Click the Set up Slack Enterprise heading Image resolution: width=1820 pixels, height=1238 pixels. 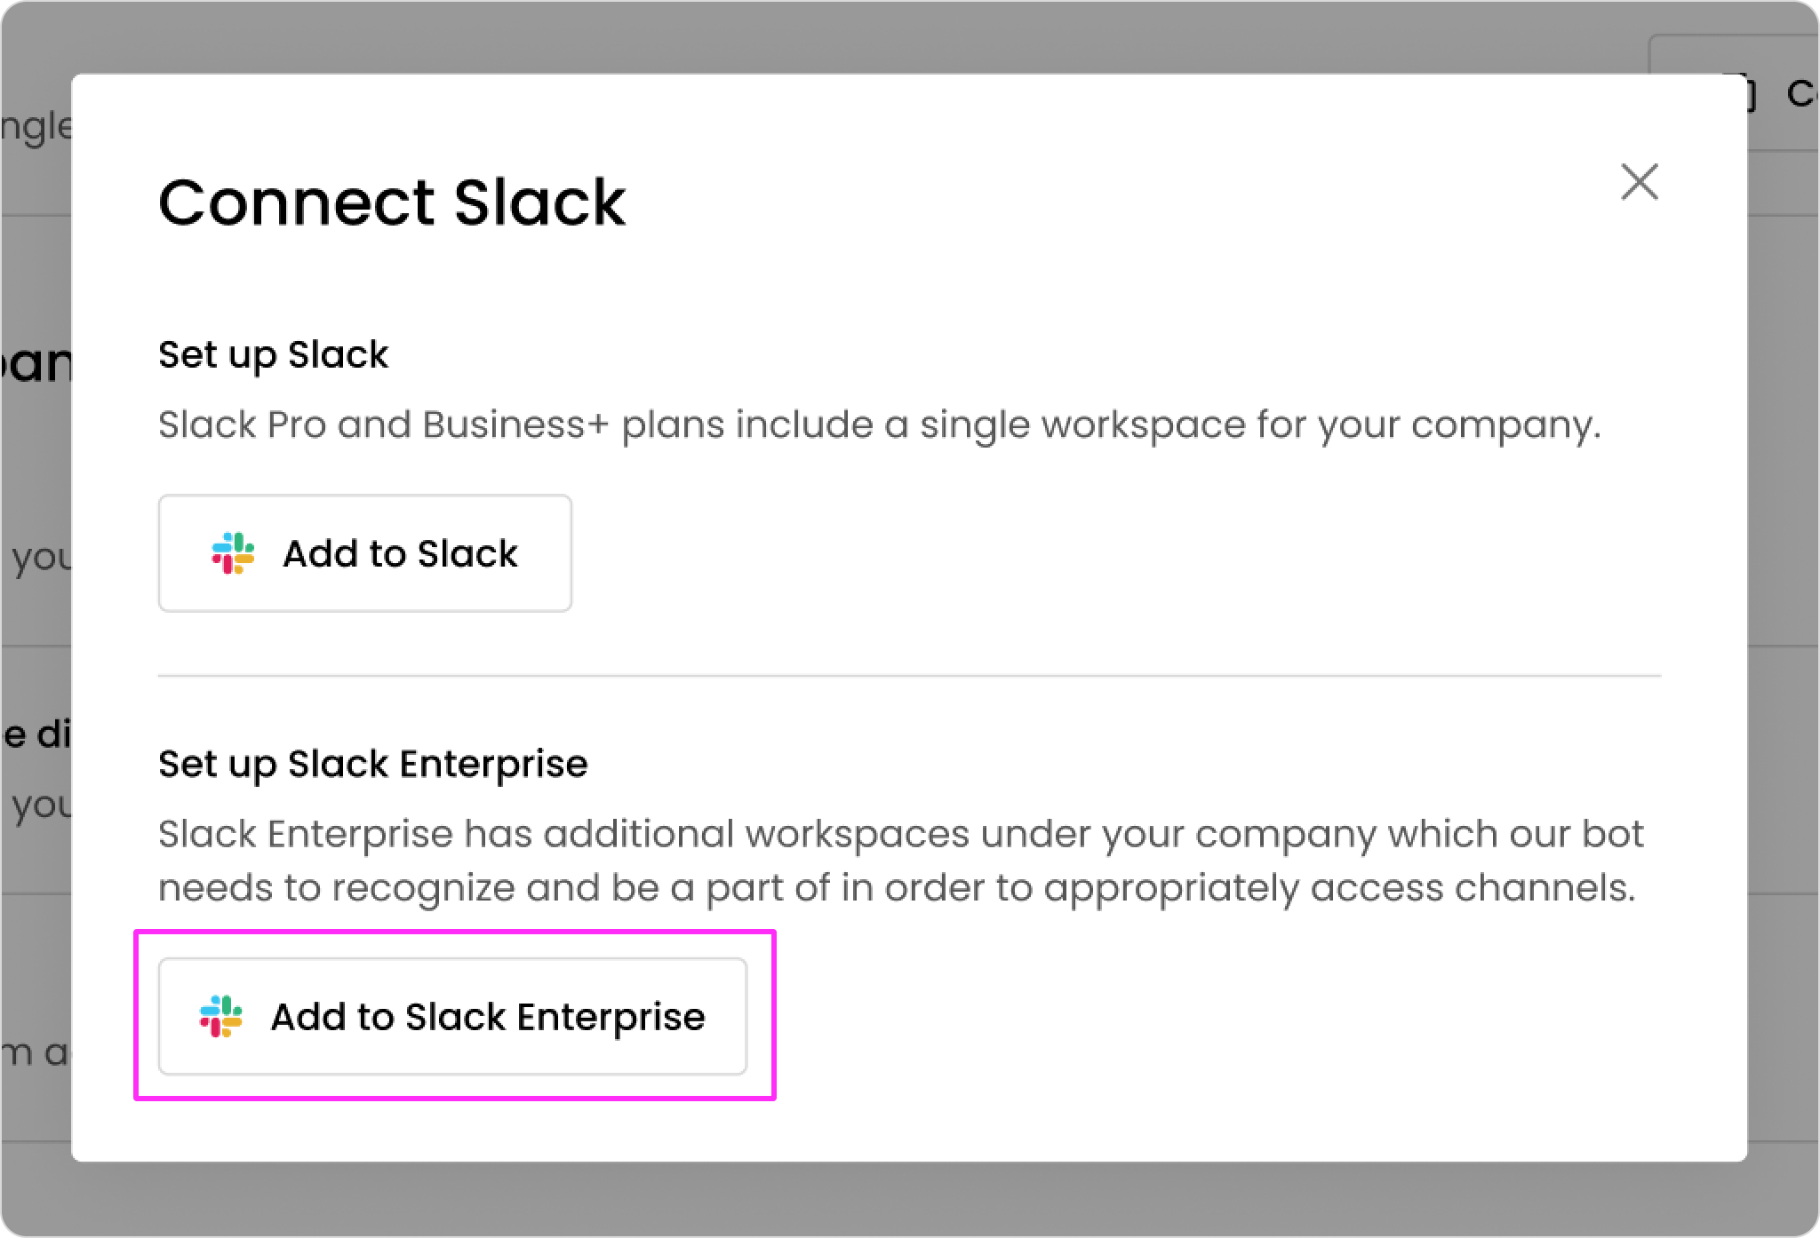(x=372, y=763)
